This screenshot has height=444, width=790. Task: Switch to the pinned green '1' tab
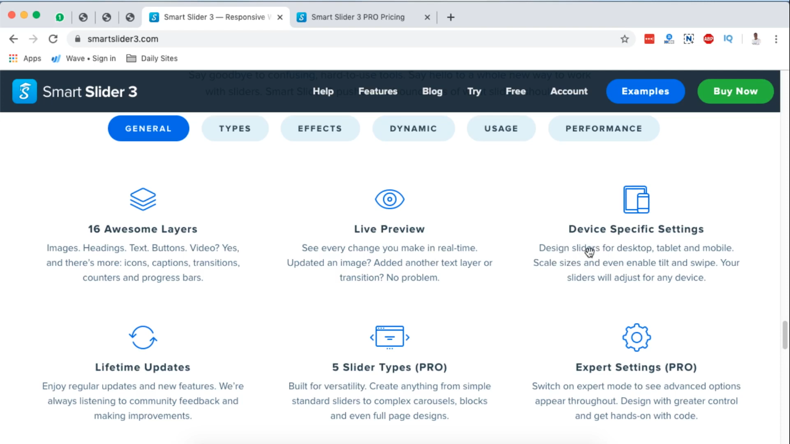pos(60,17)
